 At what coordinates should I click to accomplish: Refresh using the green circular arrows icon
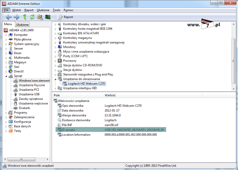(x=32, y=17)
